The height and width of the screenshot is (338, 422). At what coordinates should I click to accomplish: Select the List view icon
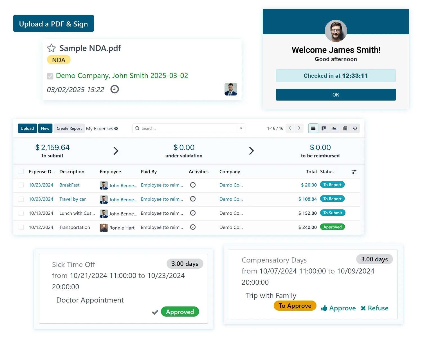click(x=313, y=128)
